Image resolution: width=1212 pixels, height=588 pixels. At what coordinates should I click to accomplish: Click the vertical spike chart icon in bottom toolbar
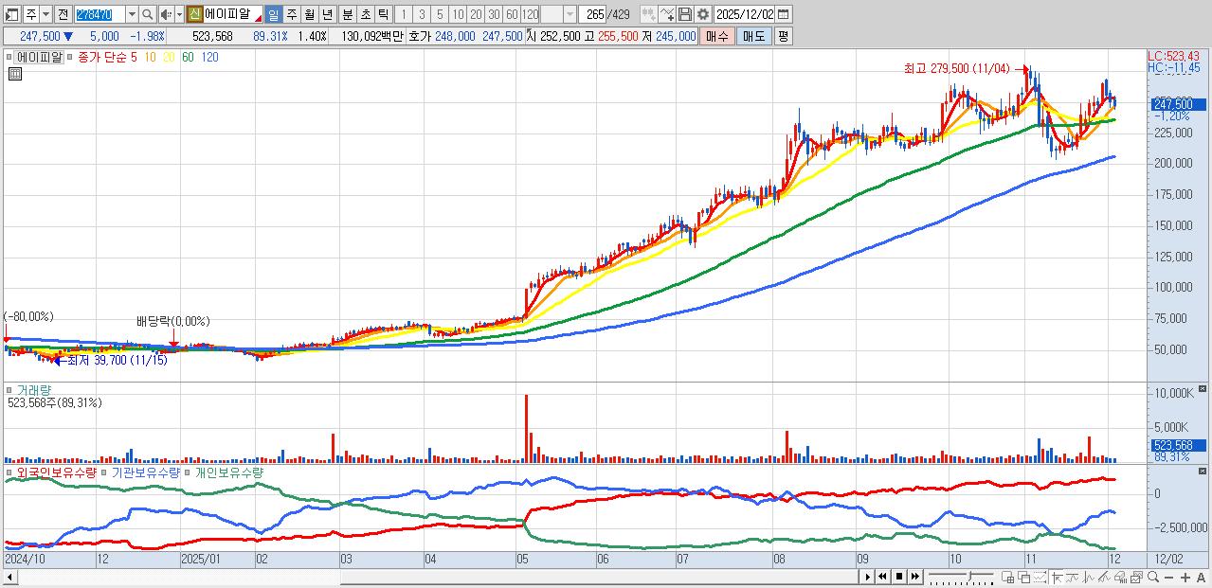point(1088,577)
